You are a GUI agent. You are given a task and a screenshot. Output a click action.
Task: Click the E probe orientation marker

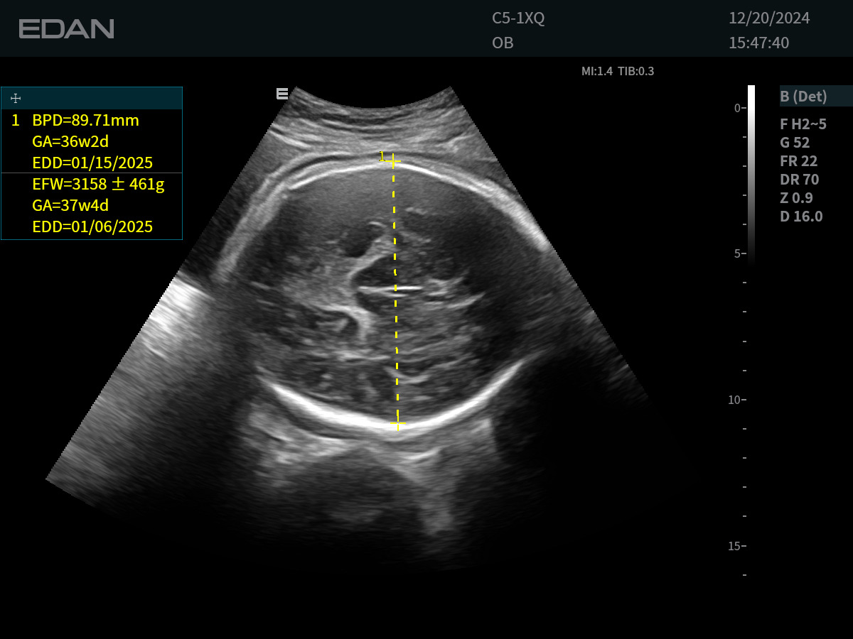282,93
